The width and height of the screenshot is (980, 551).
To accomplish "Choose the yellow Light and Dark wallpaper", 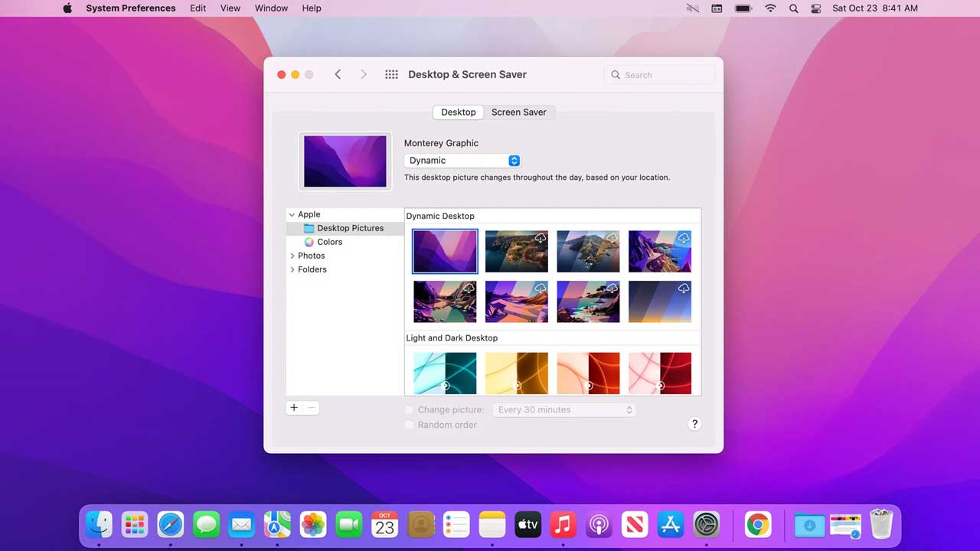I will [x=517, y=373].
